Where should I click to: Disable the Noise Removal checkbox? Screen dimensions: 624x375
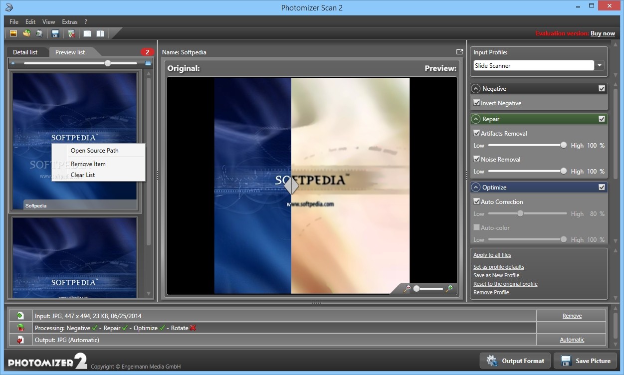[477, 160]
